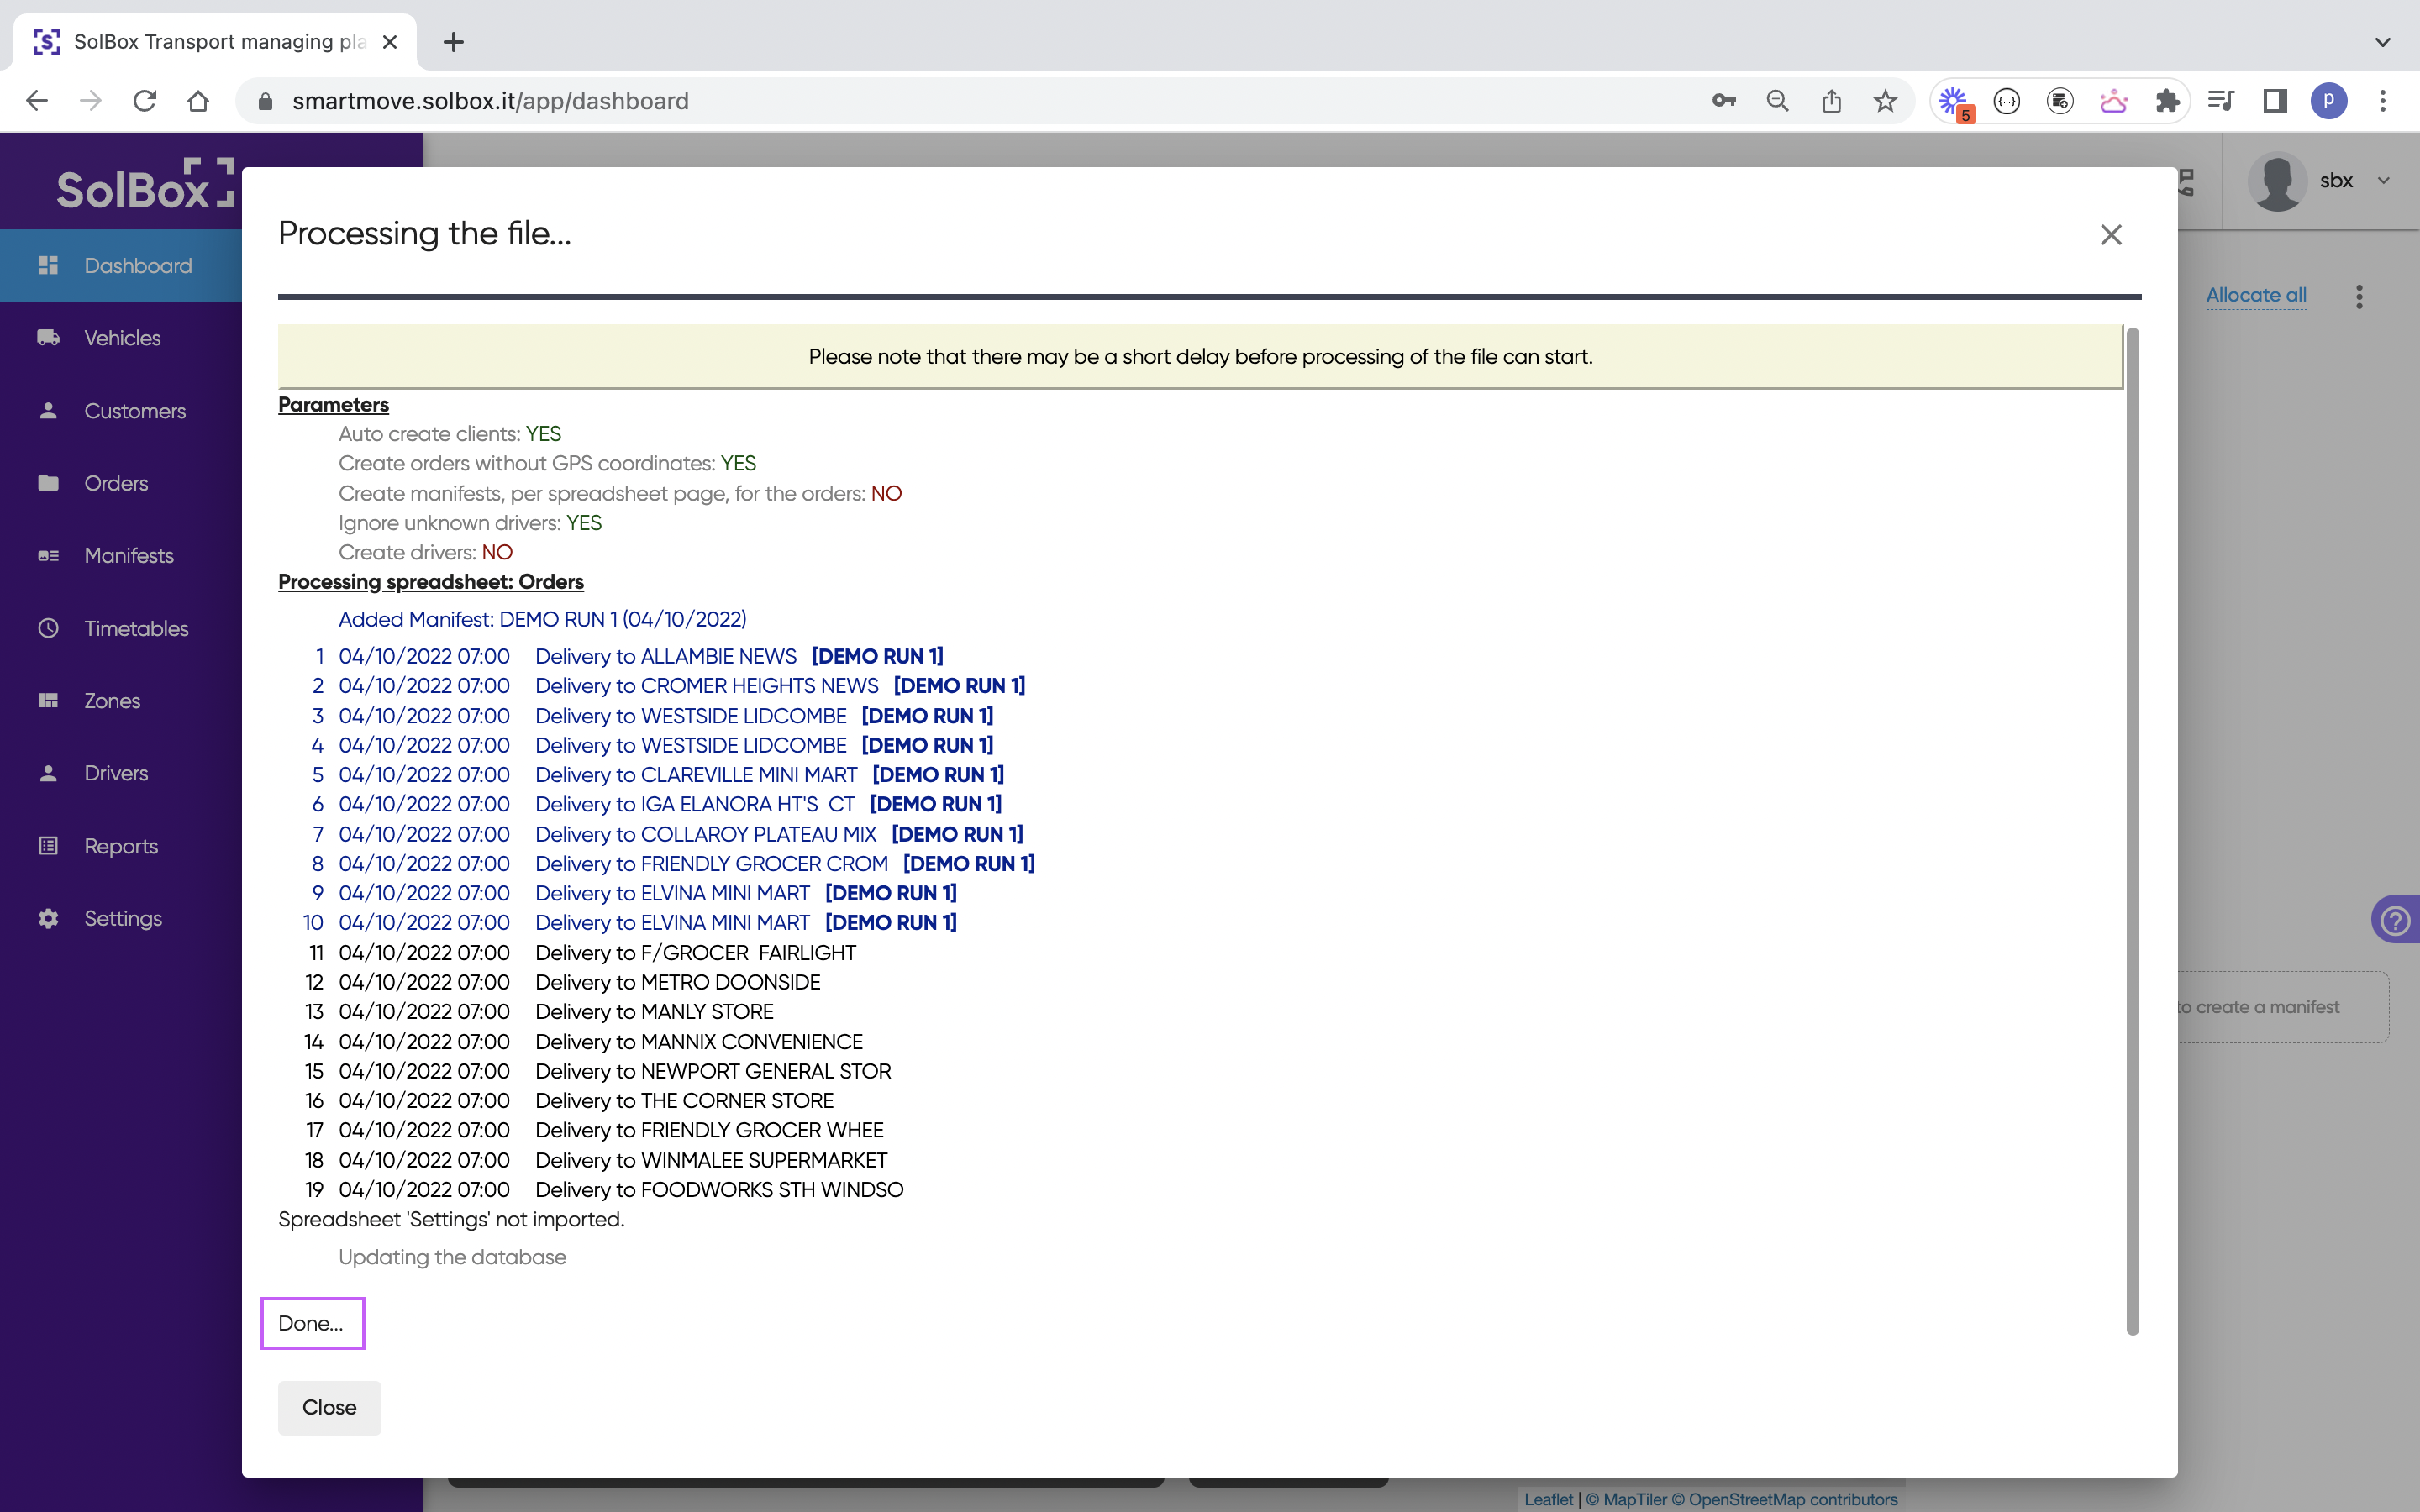
Task: Go to Vehicles in sidebar
Action: tap(121, 338)
